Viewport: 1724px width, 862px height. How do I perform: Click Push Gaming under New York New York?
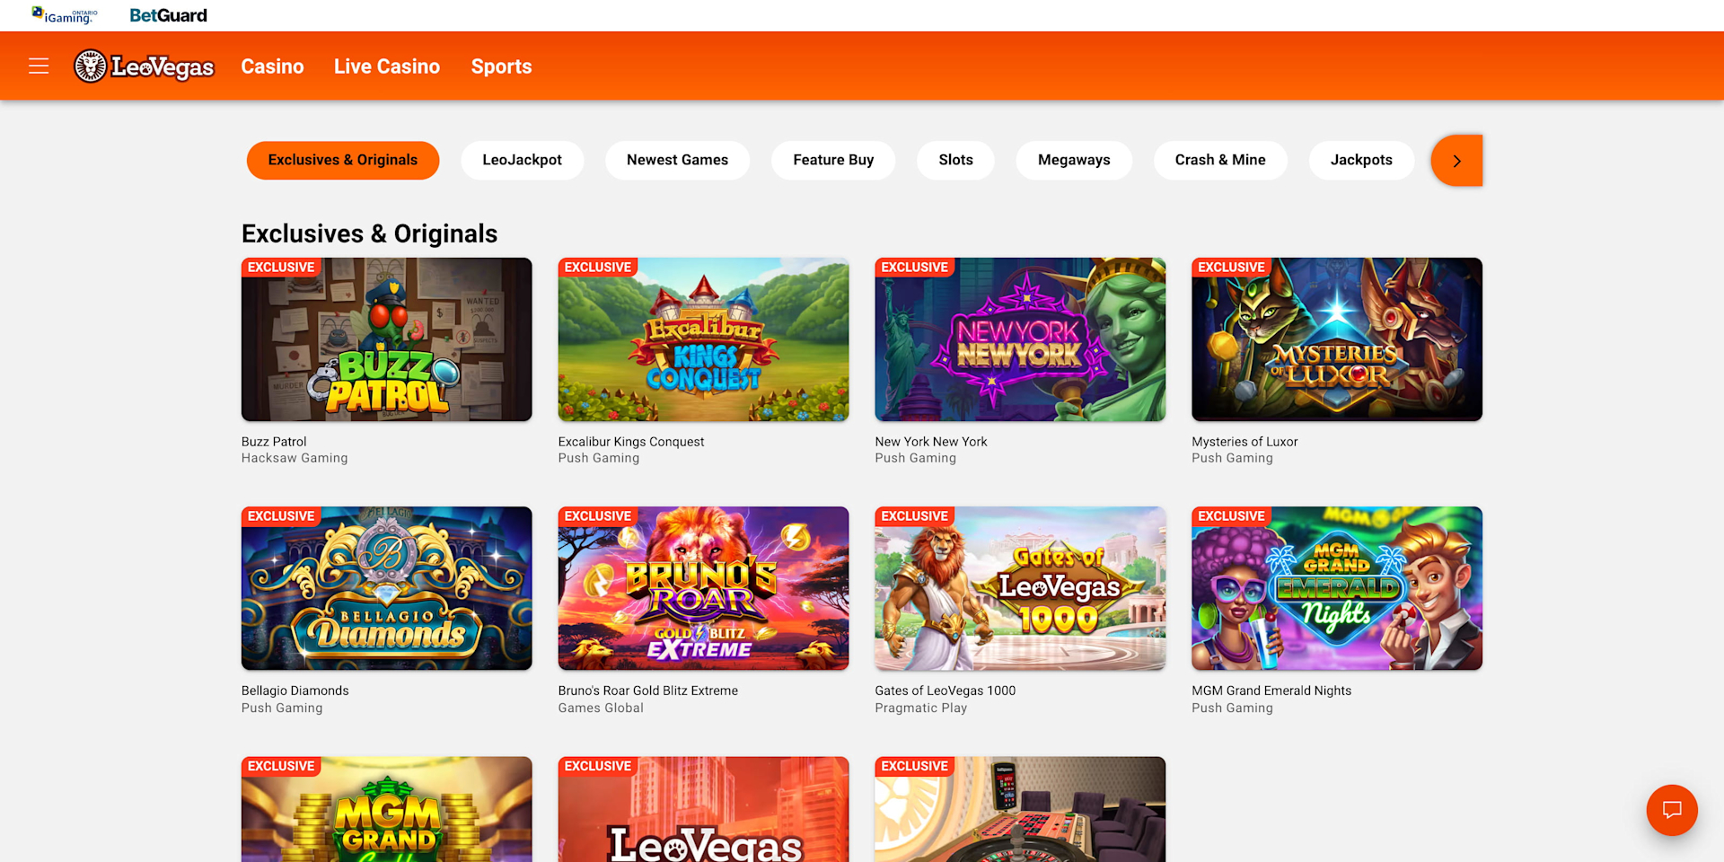click(x=916, y=458)
